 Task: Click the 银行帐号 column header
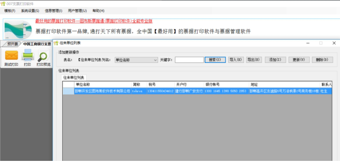pyautogui.click(x=226, y=84)
